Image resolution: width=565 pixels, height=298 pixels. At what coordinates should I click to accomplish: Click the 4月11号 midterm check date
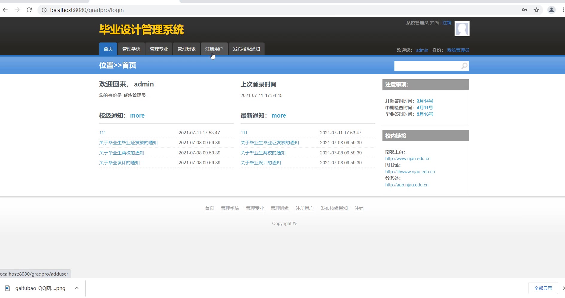425,108
